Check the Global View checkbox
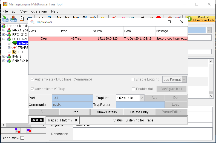Screen dimensions: 216x143 tap(22, 138)
